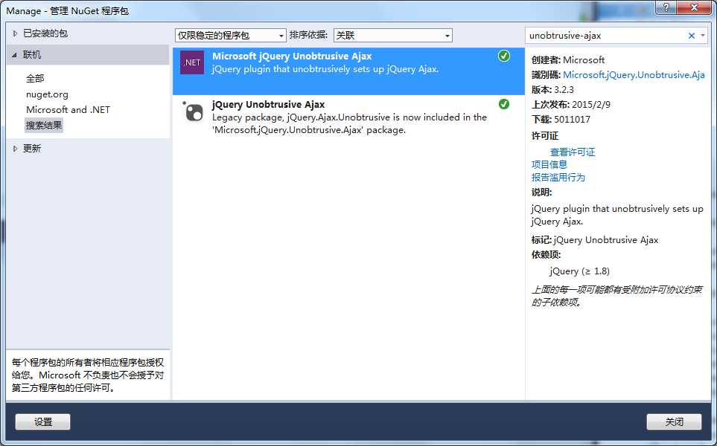Select the legacy jQuery Unobtrusive Ajax title
Viewport: 717px width, 446px height.
269,105
